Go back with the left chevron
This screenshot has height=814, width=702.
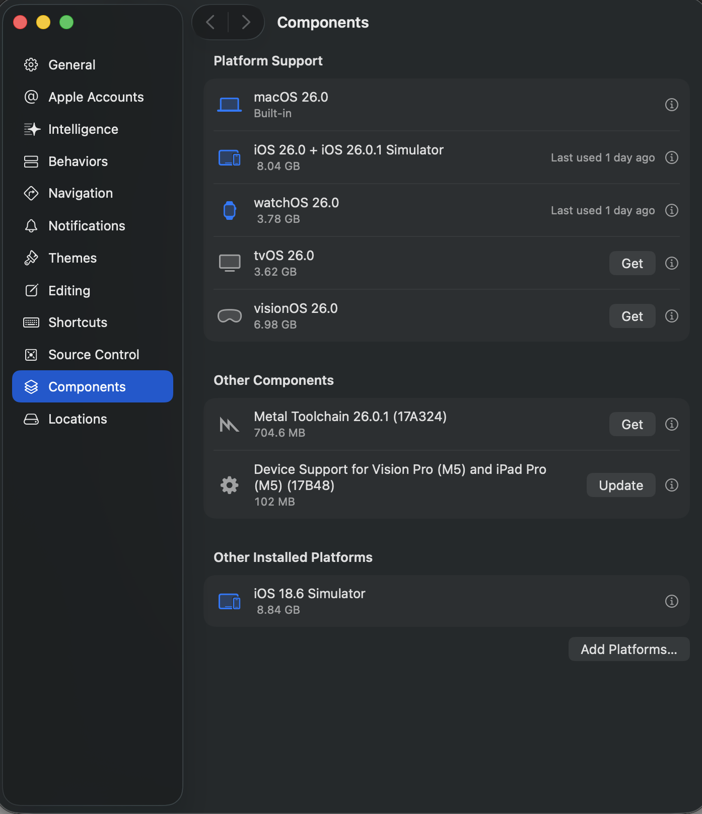point(210,22)
